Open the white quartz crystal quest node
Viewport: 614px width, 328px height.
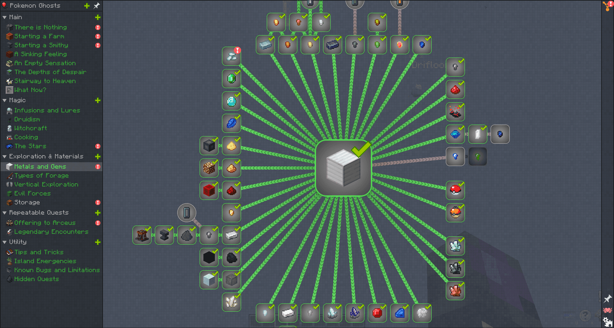click(x=232, y=302)
